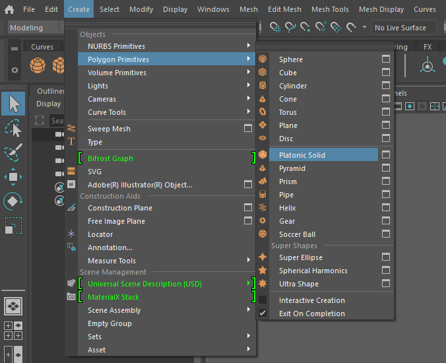Toggle snap to view planes icon

point(336,27)
